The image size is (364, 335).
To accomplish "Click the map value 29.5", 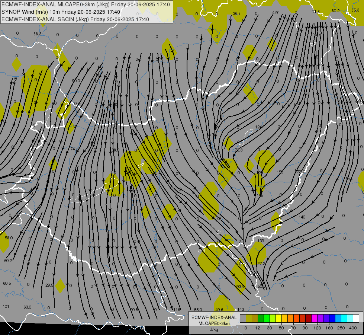I will click(49, 285).
